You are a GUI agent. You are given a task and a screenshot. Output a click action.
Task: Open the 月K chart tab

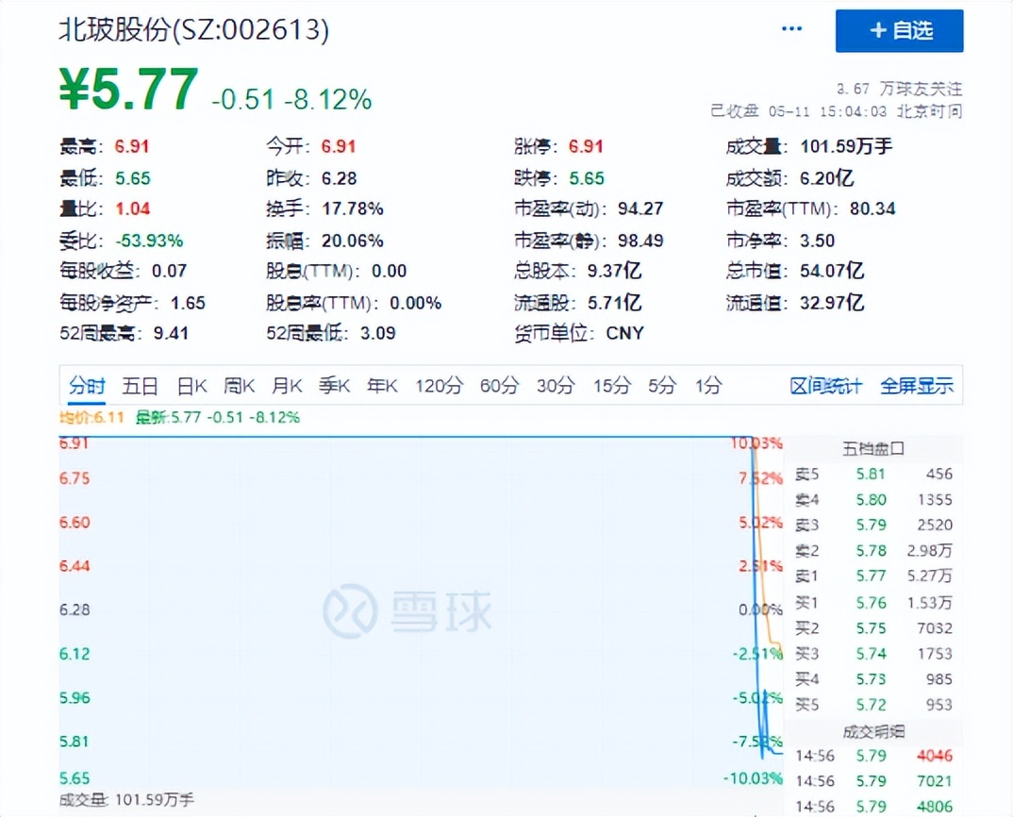pos(287,386)
